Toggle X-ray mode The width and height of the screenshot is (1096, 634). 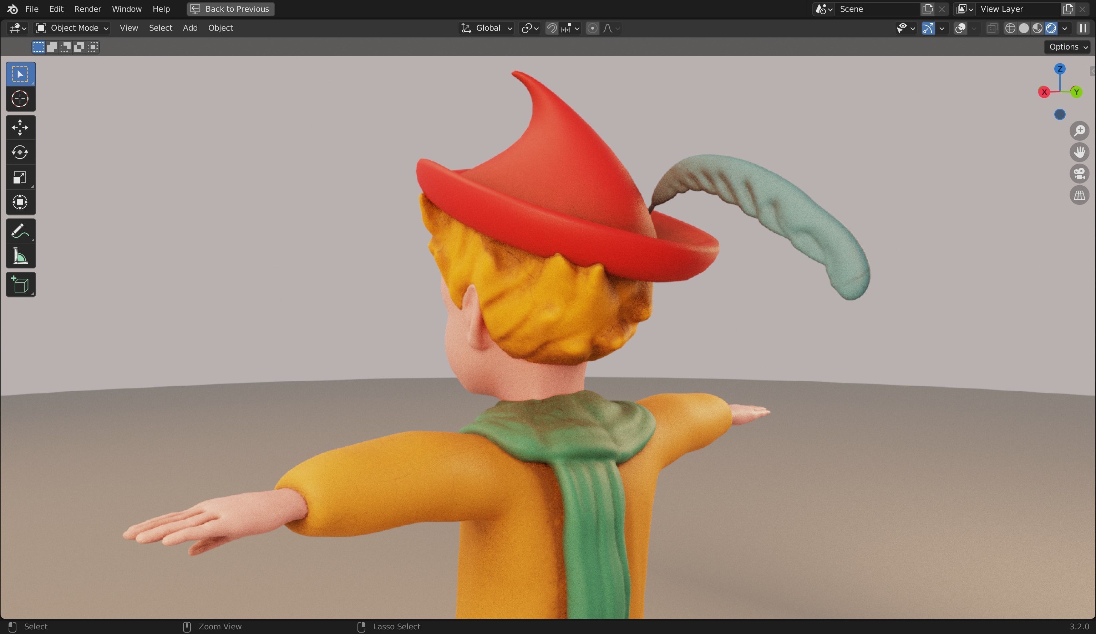[x=992, y=28]
